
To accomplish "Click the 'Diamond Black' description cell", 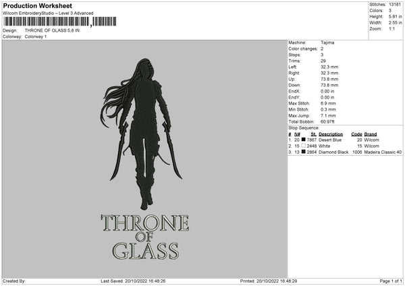I will tap(333, 152).
